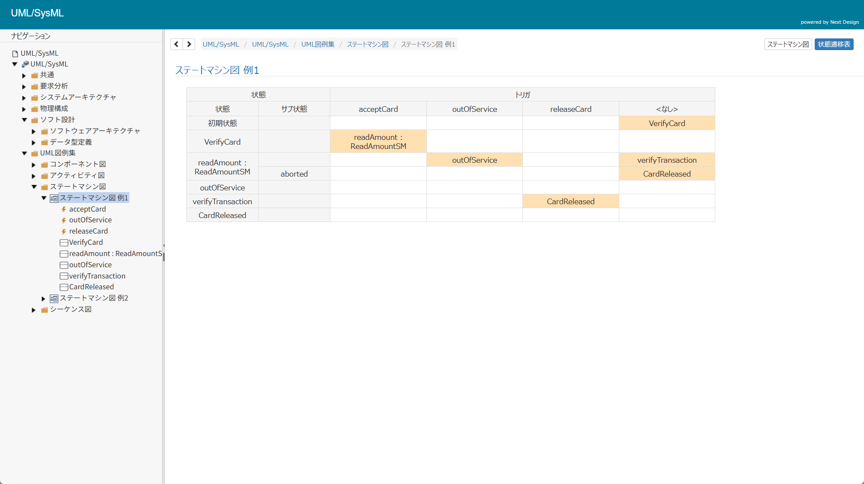This screenshot has width=864, height=484.
Task: Click the シーケンス図 folder icon
Action: point(44,310)
